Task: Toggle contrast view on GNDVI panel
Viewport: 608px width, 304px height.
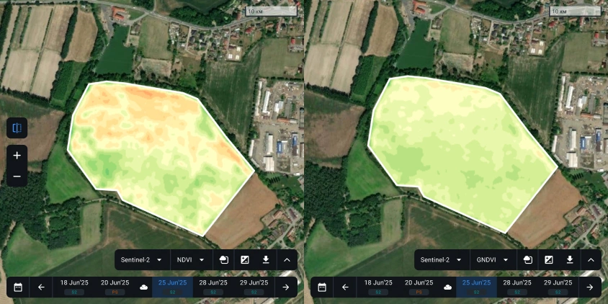Action: coord(549,259)
